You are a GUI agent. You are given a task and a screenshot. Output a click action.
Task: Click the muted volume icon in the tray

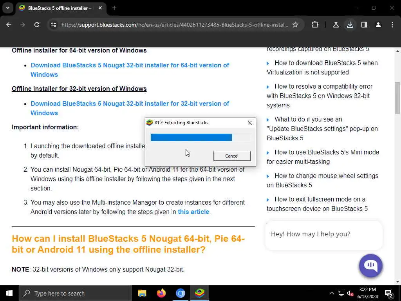[350, 293]
